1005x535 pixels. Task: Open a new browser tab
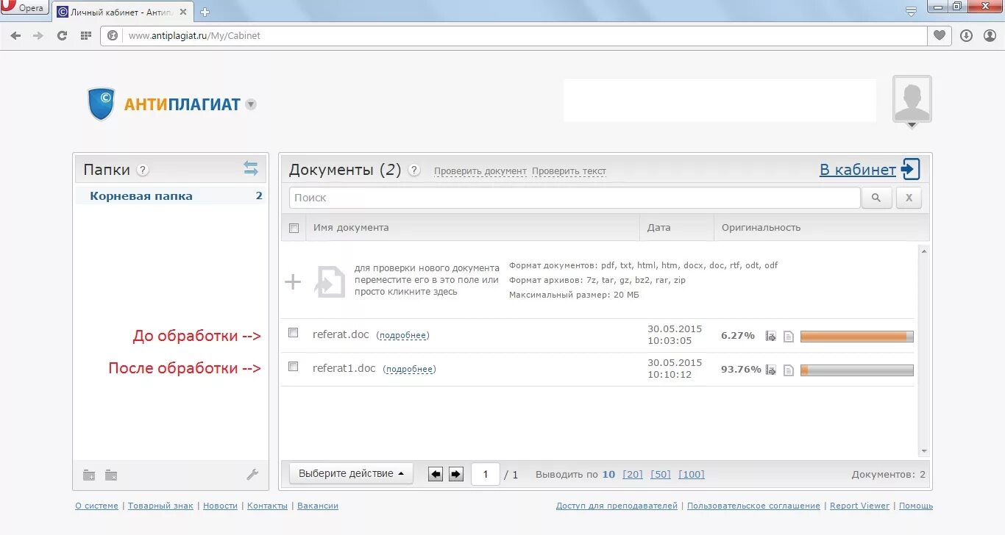tap(205, 12)
